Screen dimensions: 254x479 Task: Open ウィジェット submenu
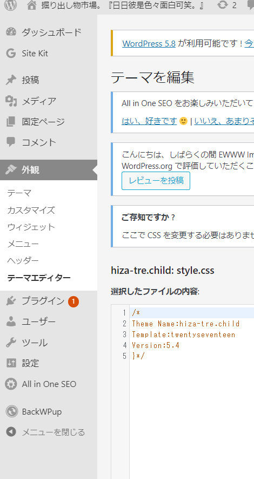click(x=31, y=227)
